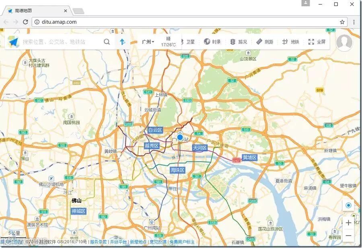This screenshot has height=248, width=362.
Task: Click the 夏港街道 label
Action: click(284, 181)
